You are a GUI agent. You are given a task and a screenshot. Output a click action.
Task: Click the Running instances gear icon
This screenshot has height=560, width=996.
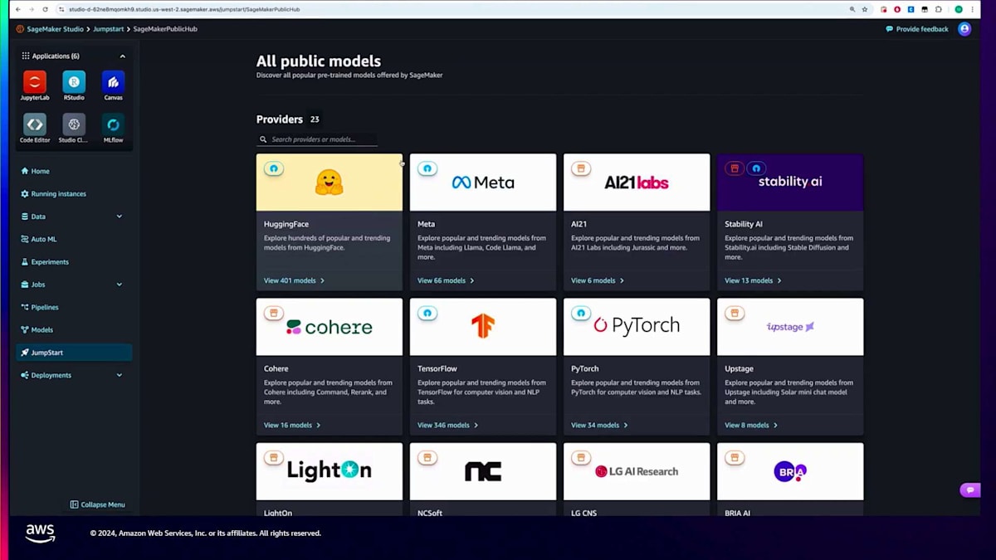[25, 193]
